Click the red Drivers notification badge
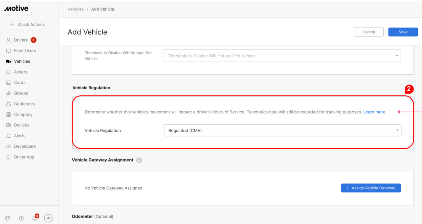The height and width of the screenshot is (224, 422). coord(33,40)
